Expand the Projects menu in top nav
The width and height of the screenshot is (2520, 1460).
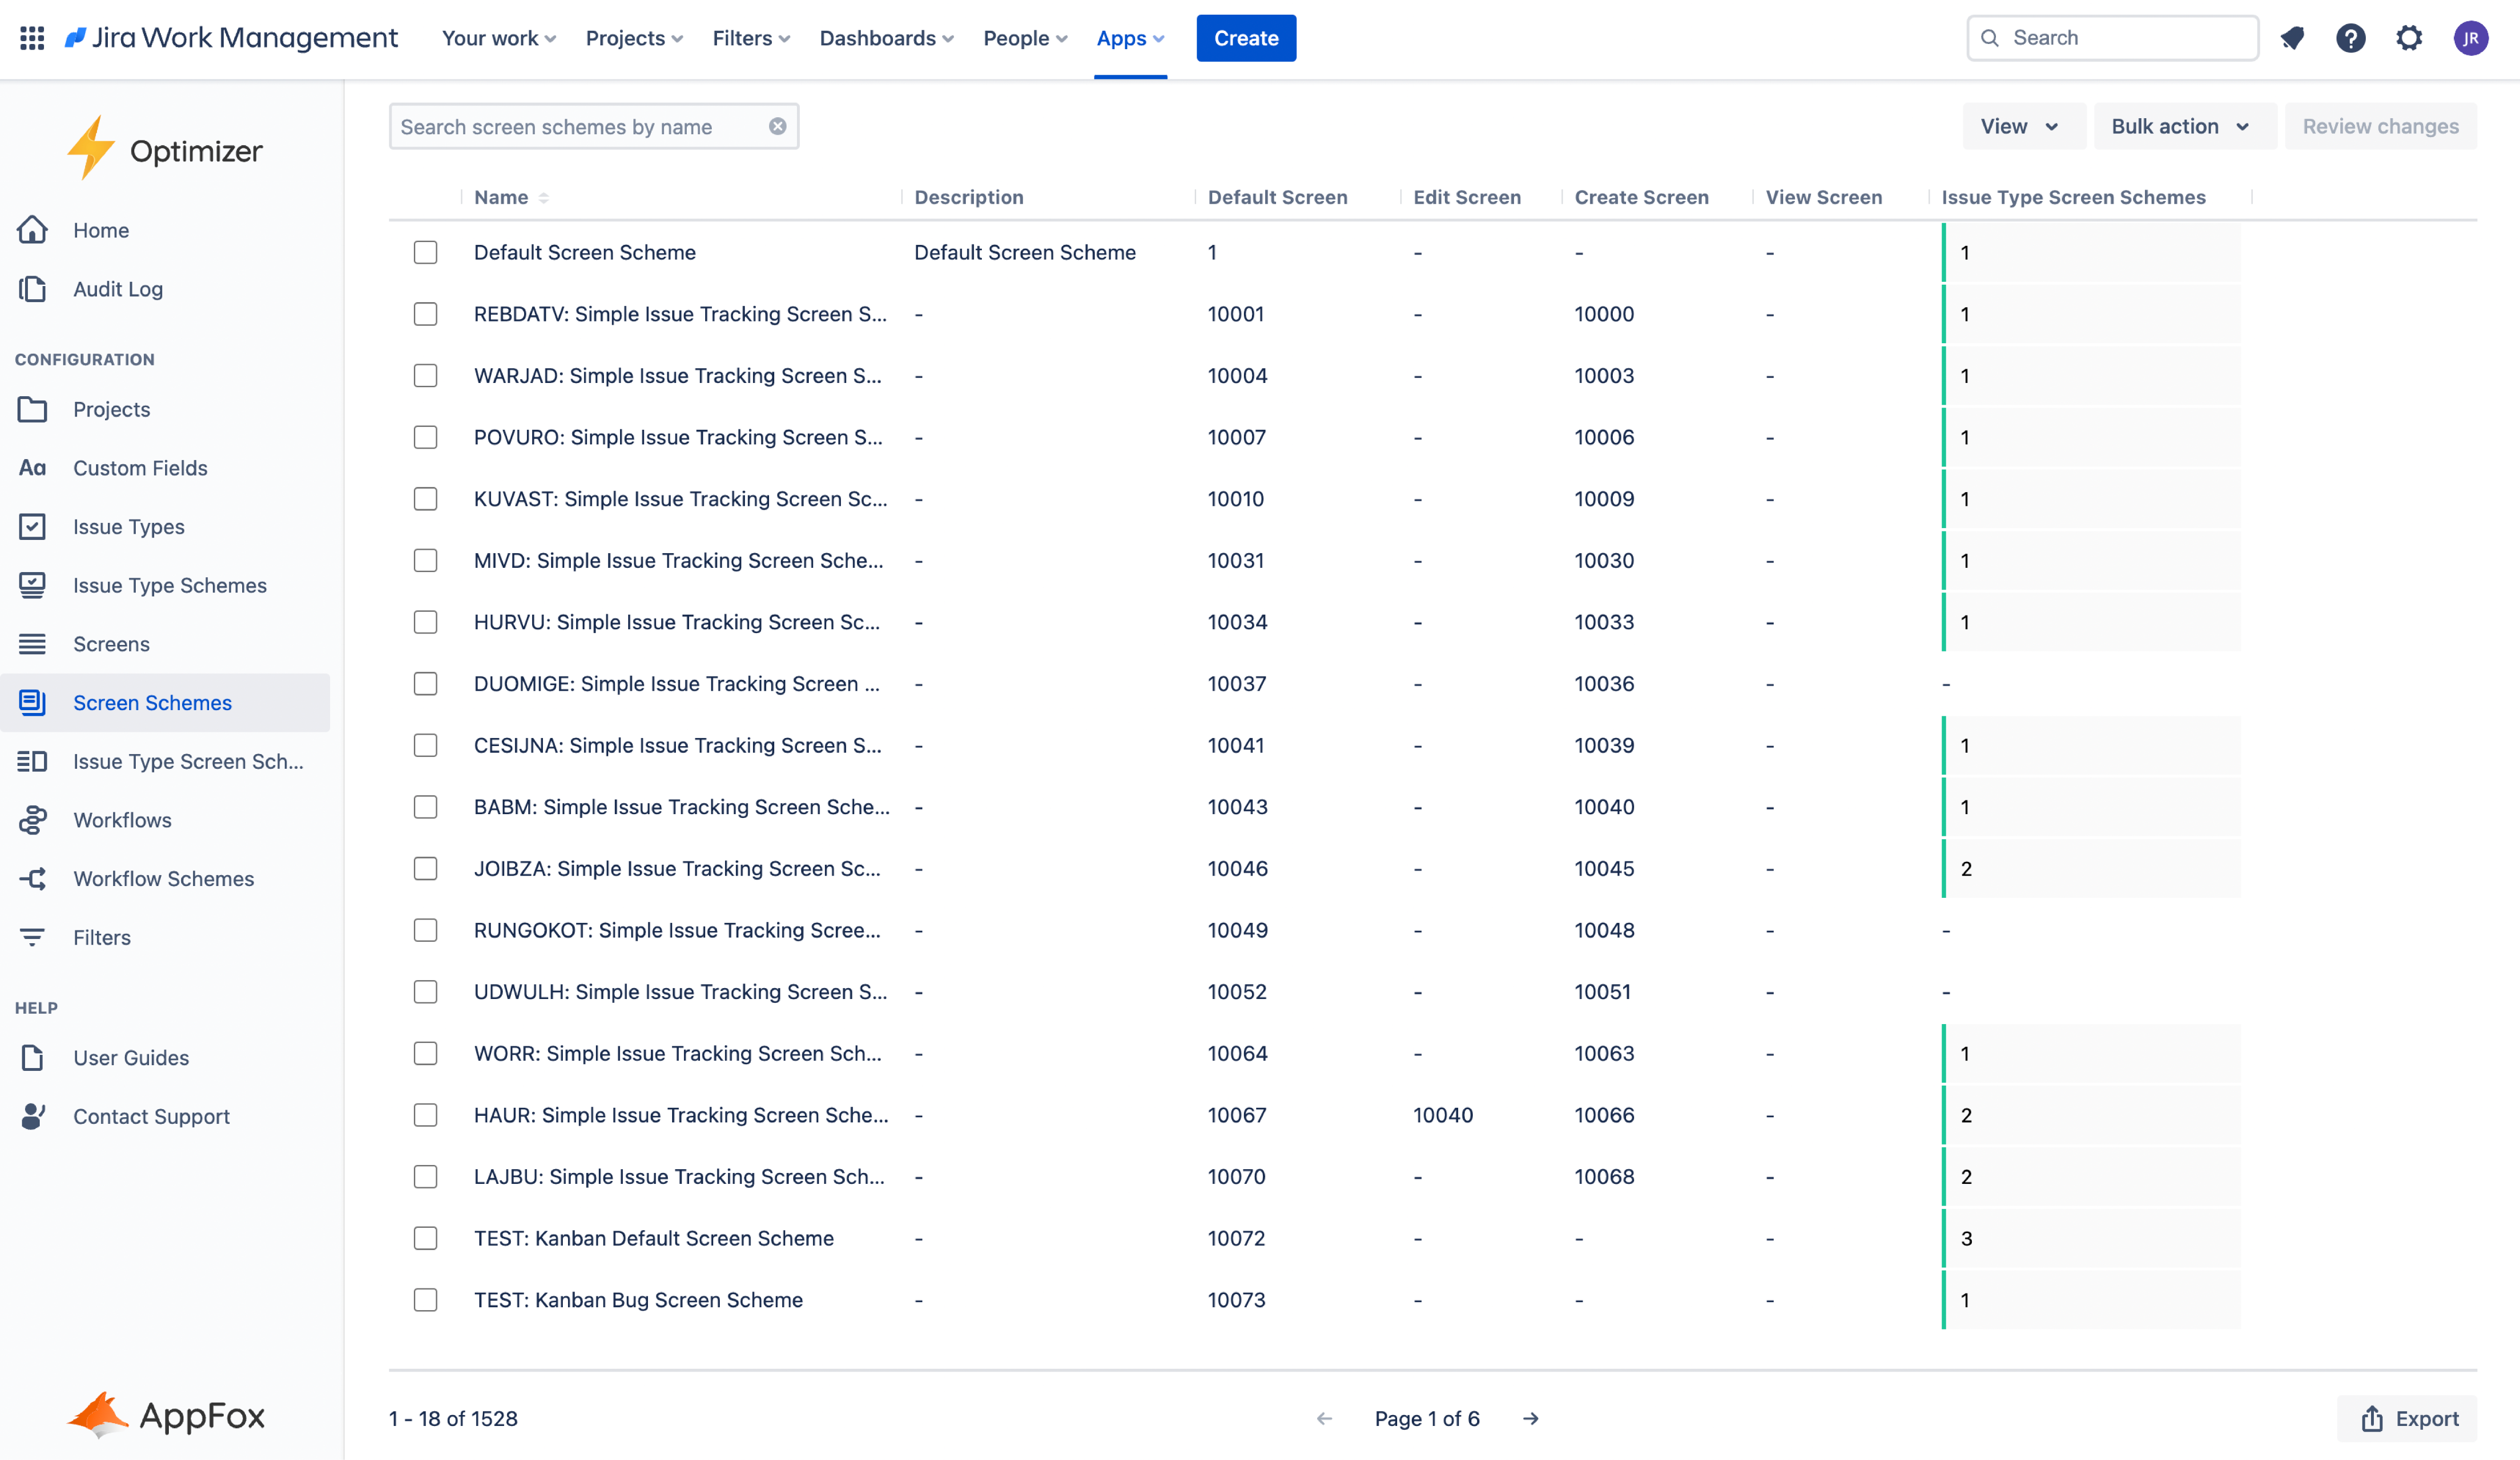coord(634,38)
